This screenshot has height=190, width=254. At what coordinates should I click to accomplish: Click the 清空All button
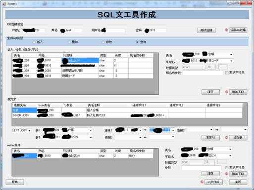(210, 138)
